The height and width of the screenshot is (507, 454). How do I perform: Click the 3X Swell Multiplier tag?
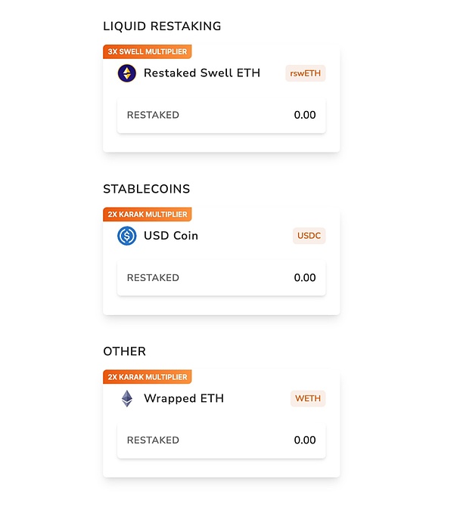(x=147, y=52)
